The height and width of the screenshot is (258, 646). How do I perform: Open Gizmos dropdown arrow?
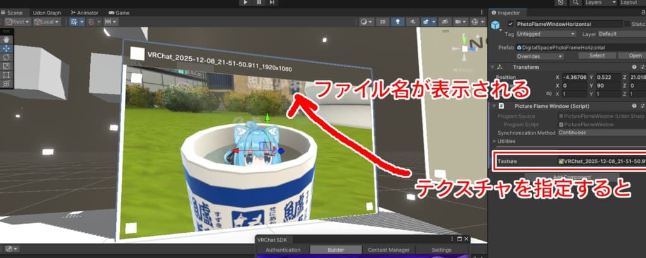[483, 22]
